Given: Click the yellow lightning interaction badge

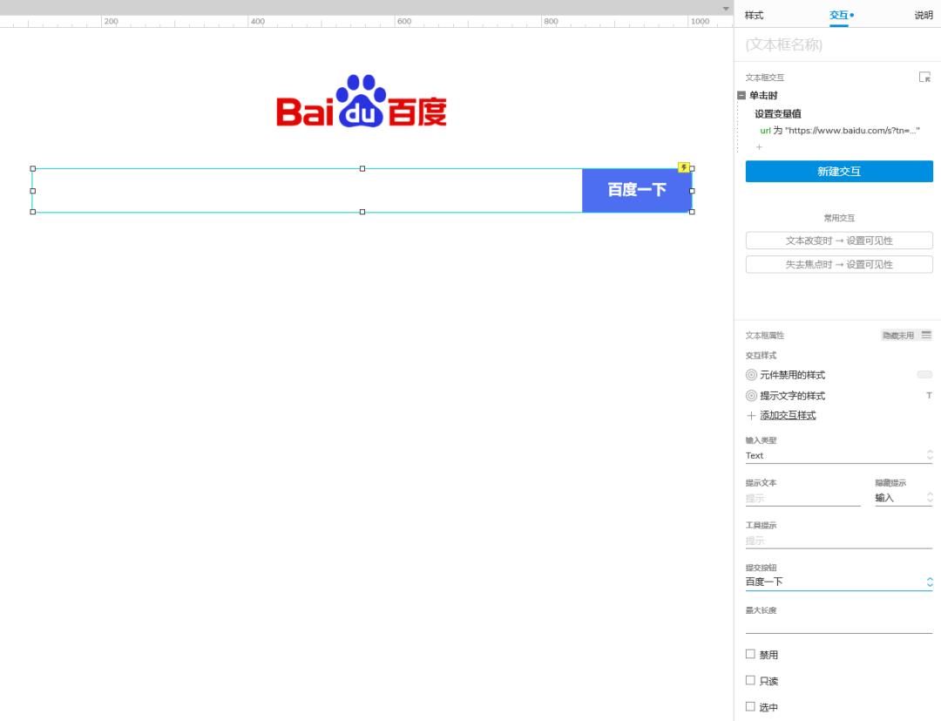Looking at the screenshot, I should (x=684, y=167).
